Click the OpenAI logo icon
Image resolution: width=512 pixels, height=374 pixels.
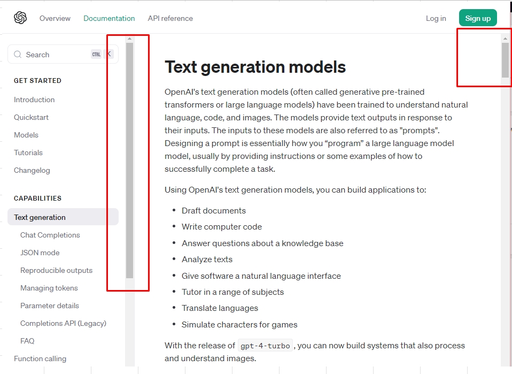point(20,18)
